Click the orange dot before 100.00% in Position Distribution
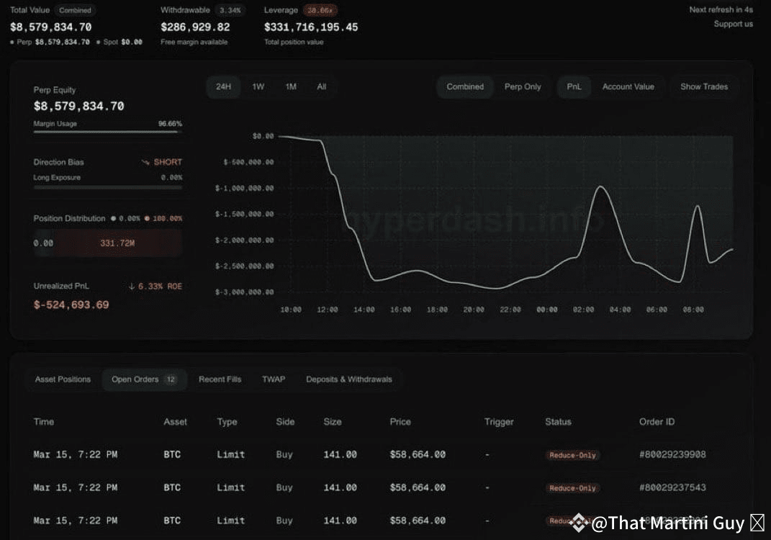The image size is (771, 540). click(x=147, y=218)
